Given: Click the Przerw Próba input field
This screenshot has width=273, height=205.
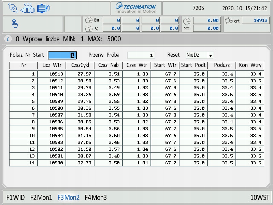Looking at the screenshot, I should (x=141, y=55).
